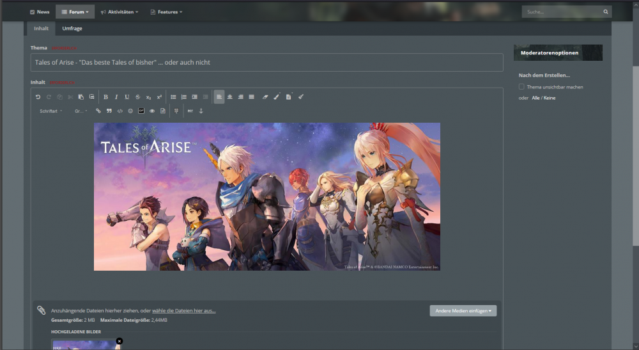This screenshot has height=350, width=639.
Task: Click the Thema title input field
Action: [x=266, y=62]
